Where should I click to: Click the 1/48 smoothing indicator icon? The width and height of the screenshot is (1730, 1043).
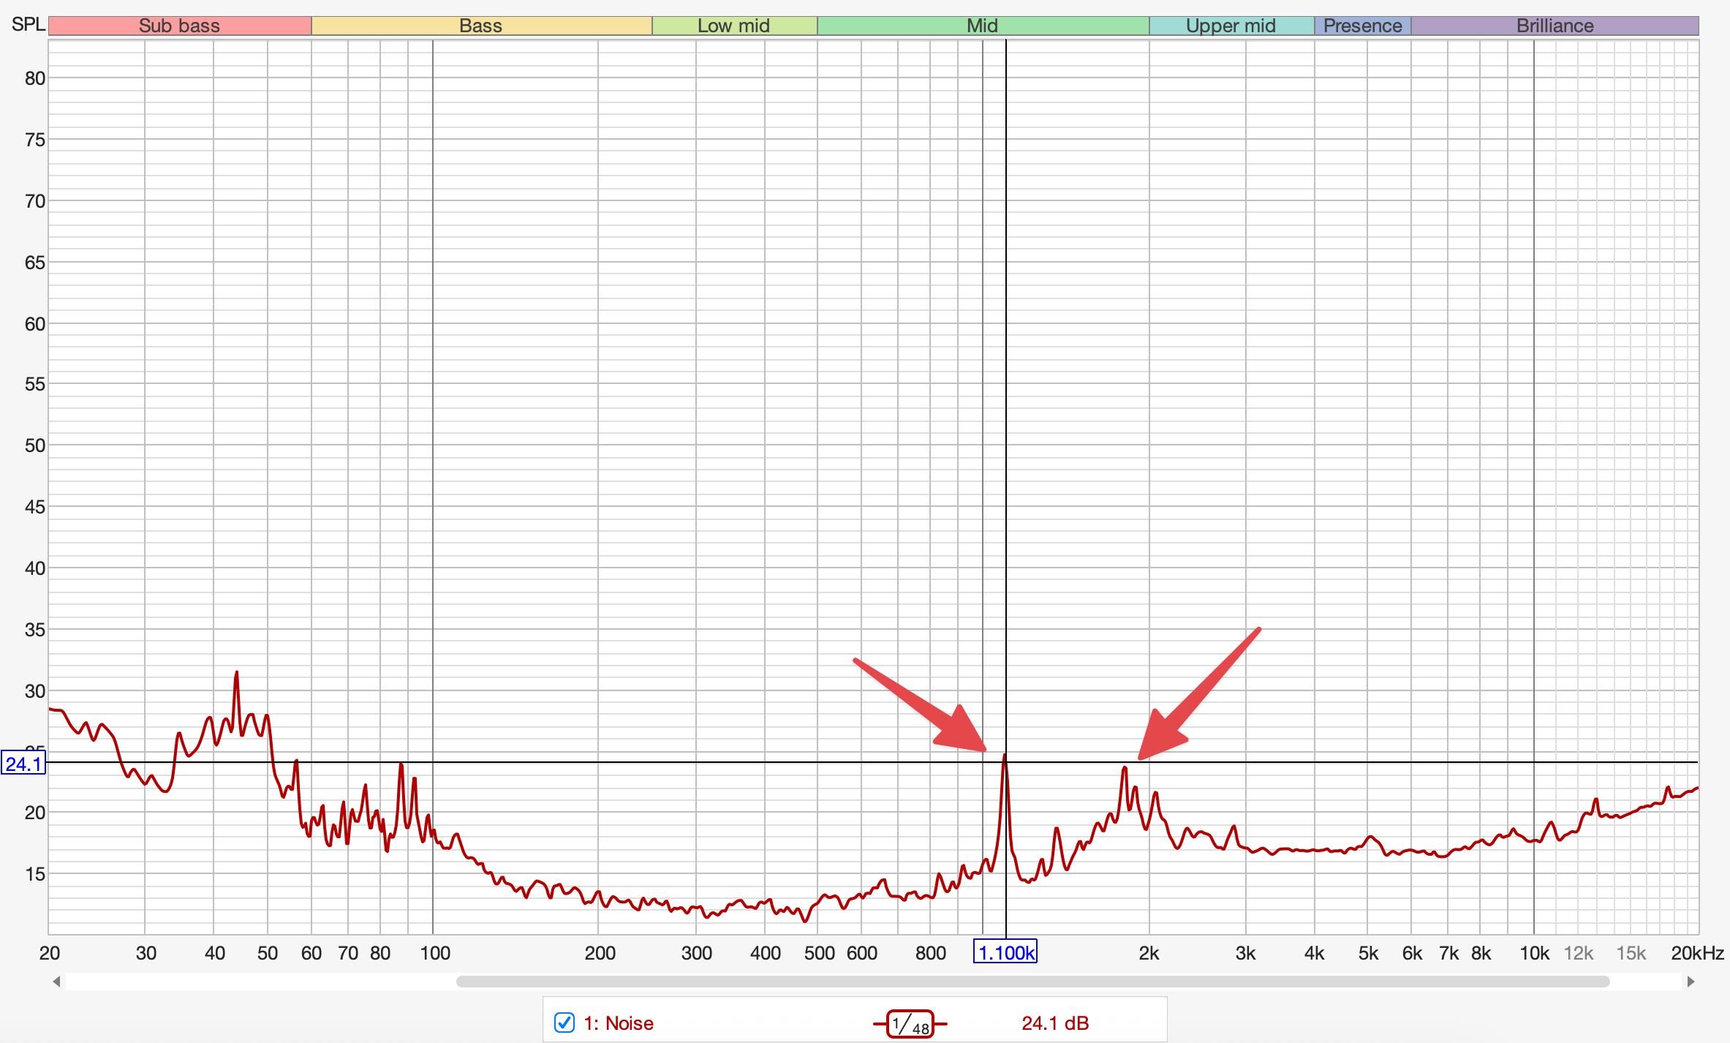coord(910,1023)
